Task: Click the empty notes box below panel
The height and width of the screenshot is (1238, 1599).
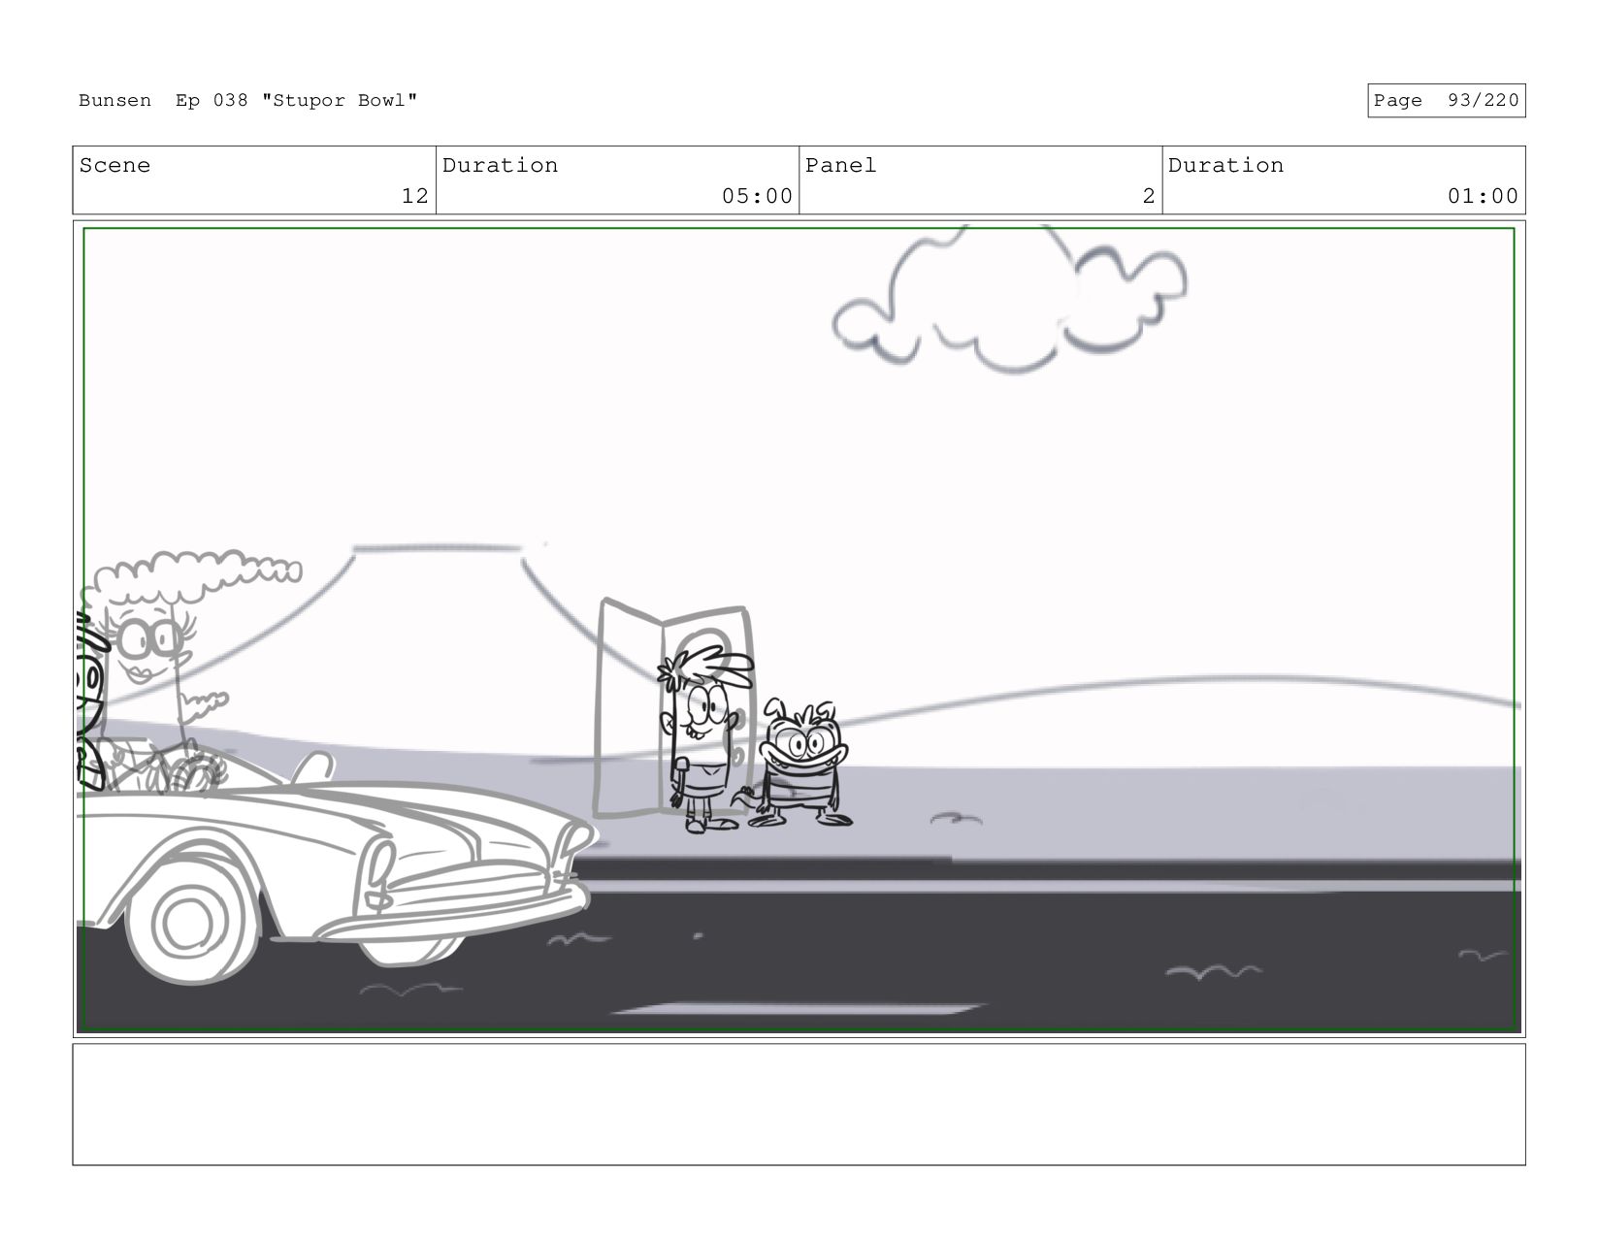Action: pos(799,1104)
